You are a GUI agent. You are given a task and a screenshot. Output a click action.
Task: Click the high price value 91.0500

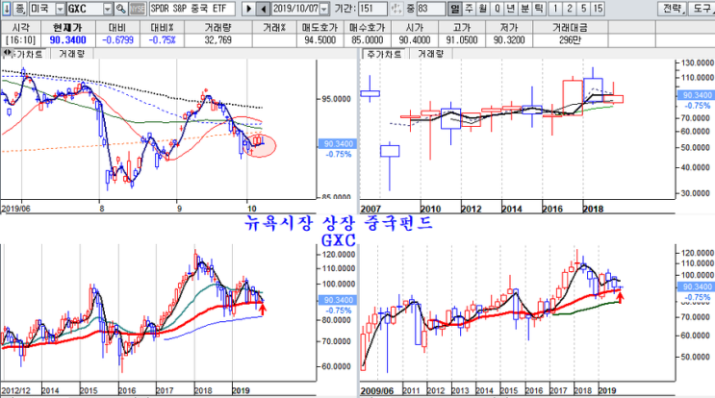462,40
